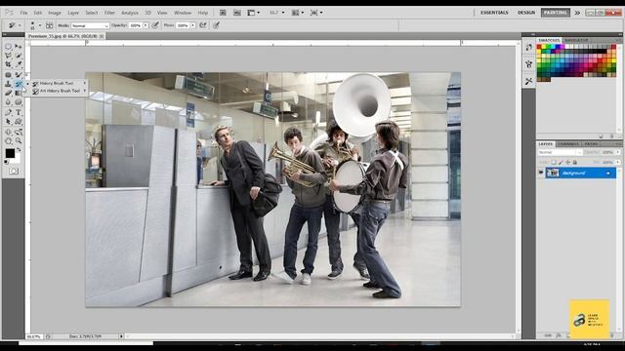This screenshot has height=351, width=625.
Task: Swap foreground and background colors
Action: pyautogui.click(x=19, y=150)
